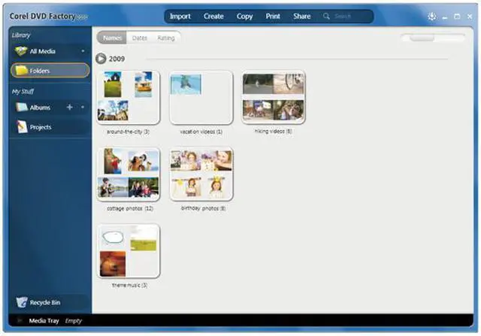Maximize the Corel DVD Factory window
Viewport: 481px width, 336px height.
(x=457, y=17)
